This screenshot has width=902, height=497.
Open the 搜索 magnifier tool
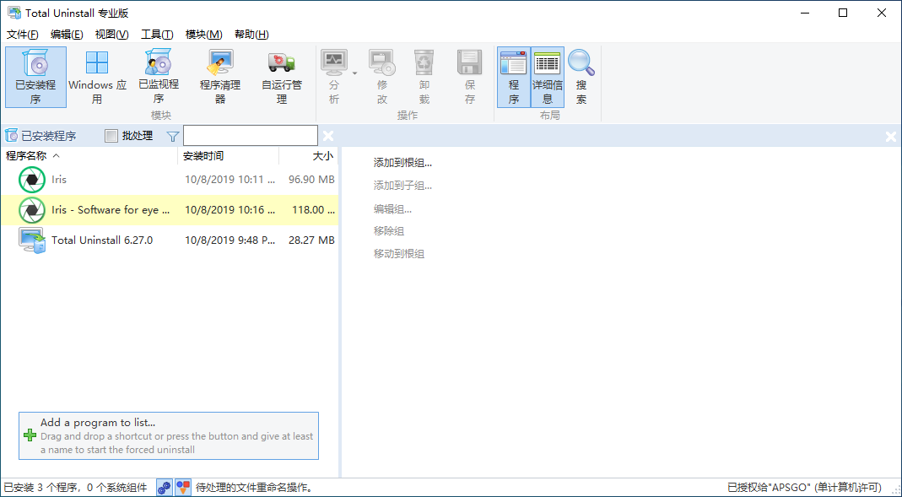tap(581, 77)
